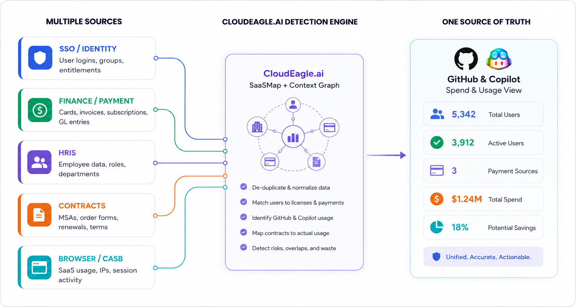Click the "MULTIPLE SOURCES" heading
This screenshot has height=307, width=576.
(x=84, y=22)
